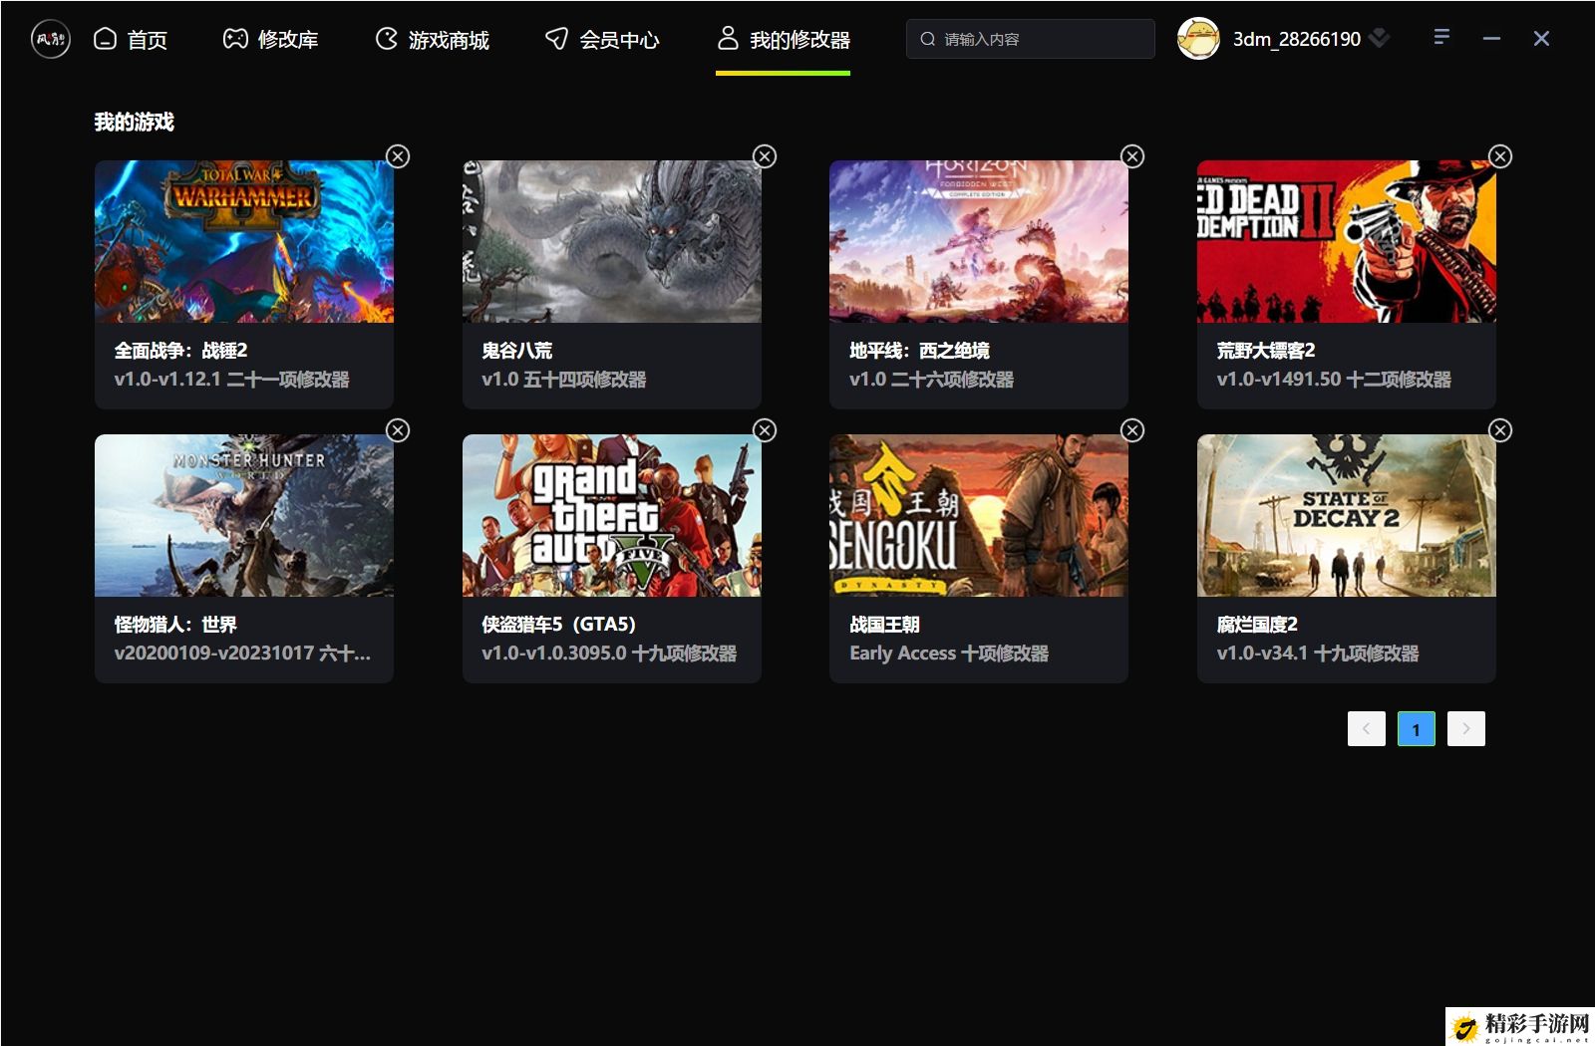Close the application window
Viewport: 1595px width, 1046px height.
[1541, 38]
